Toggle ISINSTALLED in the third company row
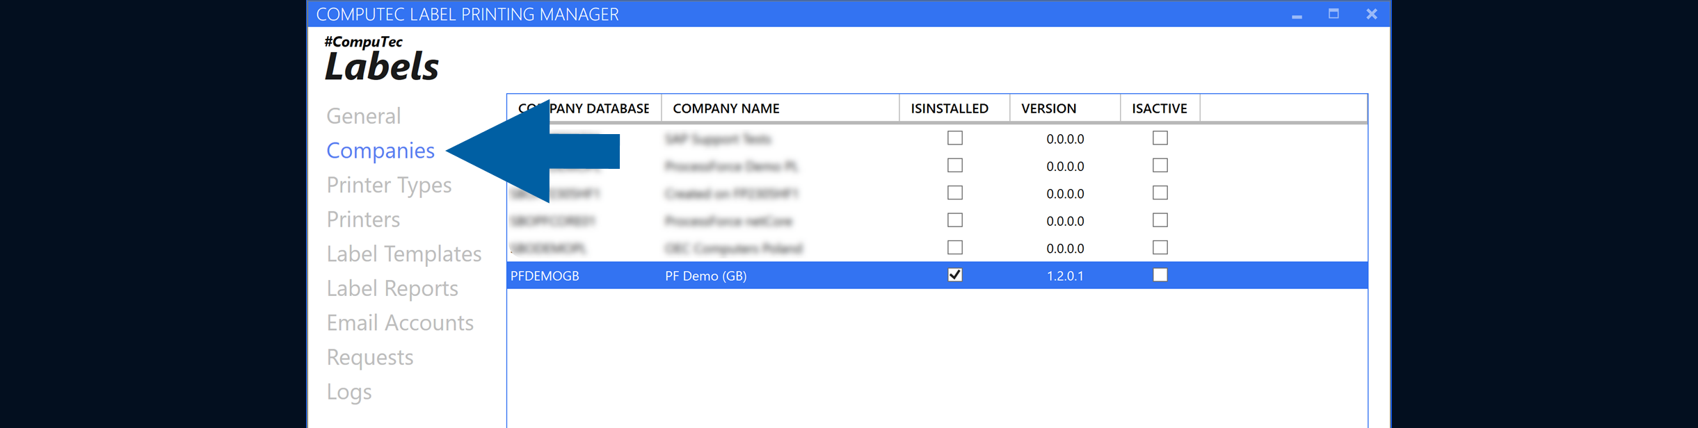Viewport: 1698px width, 428px height. 955,192
